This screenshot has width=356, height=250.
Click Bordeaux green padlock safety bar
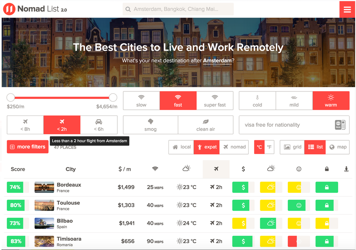tap(327, 187)
